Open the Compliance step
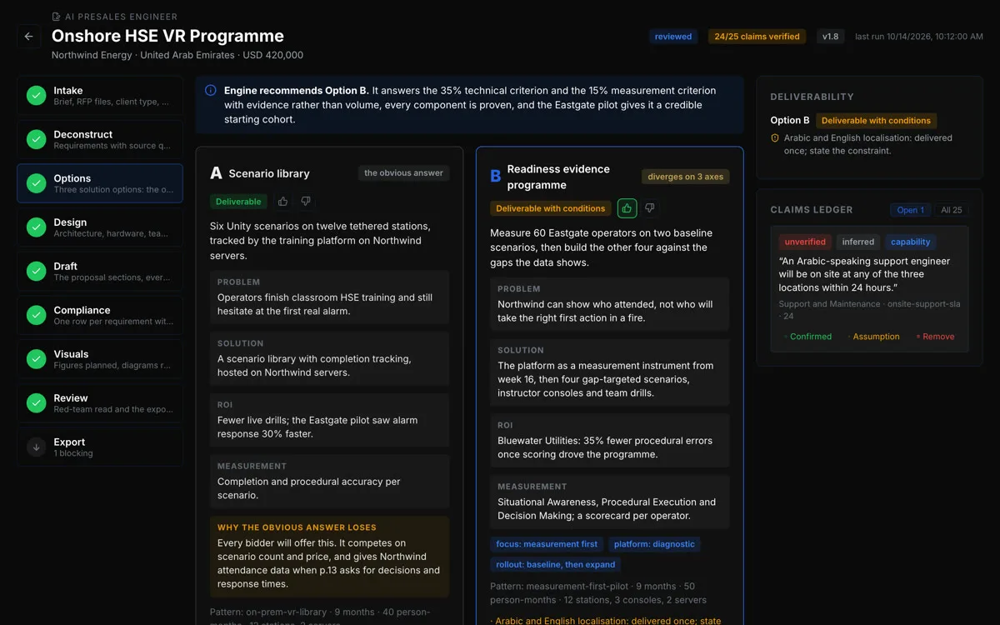The width and height of the screenshot is (1000, 625). click(100, 315)
